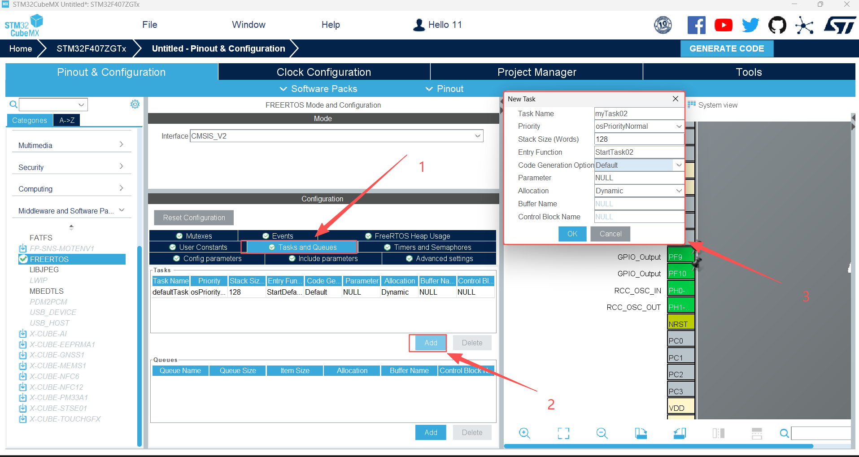Click the best fit view icon
859x457 pixels.
click(563, 433)
